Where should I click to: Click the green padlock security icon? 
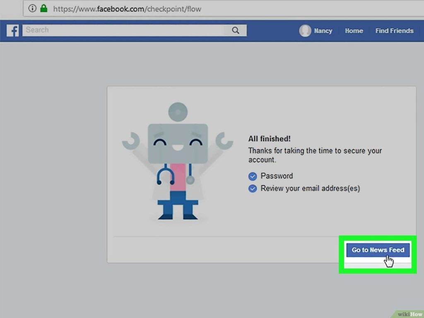(x=44, y=8)
